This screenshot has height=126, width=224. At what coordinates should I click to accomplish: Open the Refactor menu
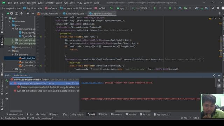pos(50,3)
